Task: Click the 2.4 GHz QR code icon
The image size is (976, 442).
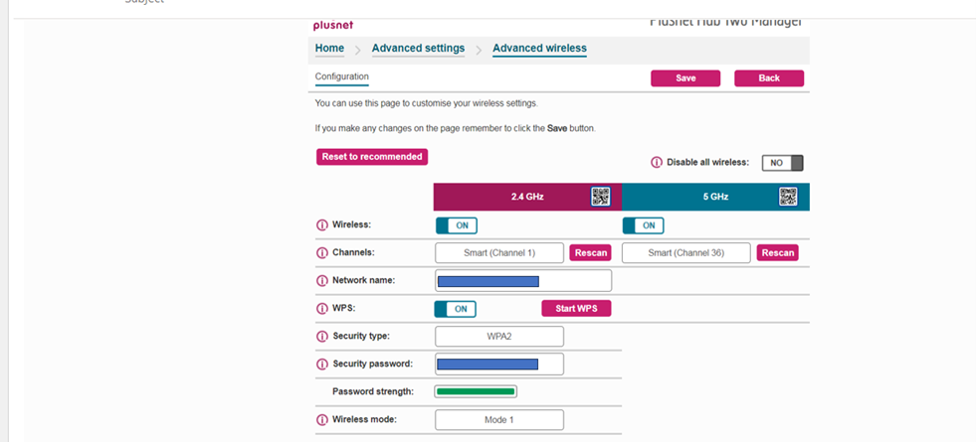Action: [600, 197]
